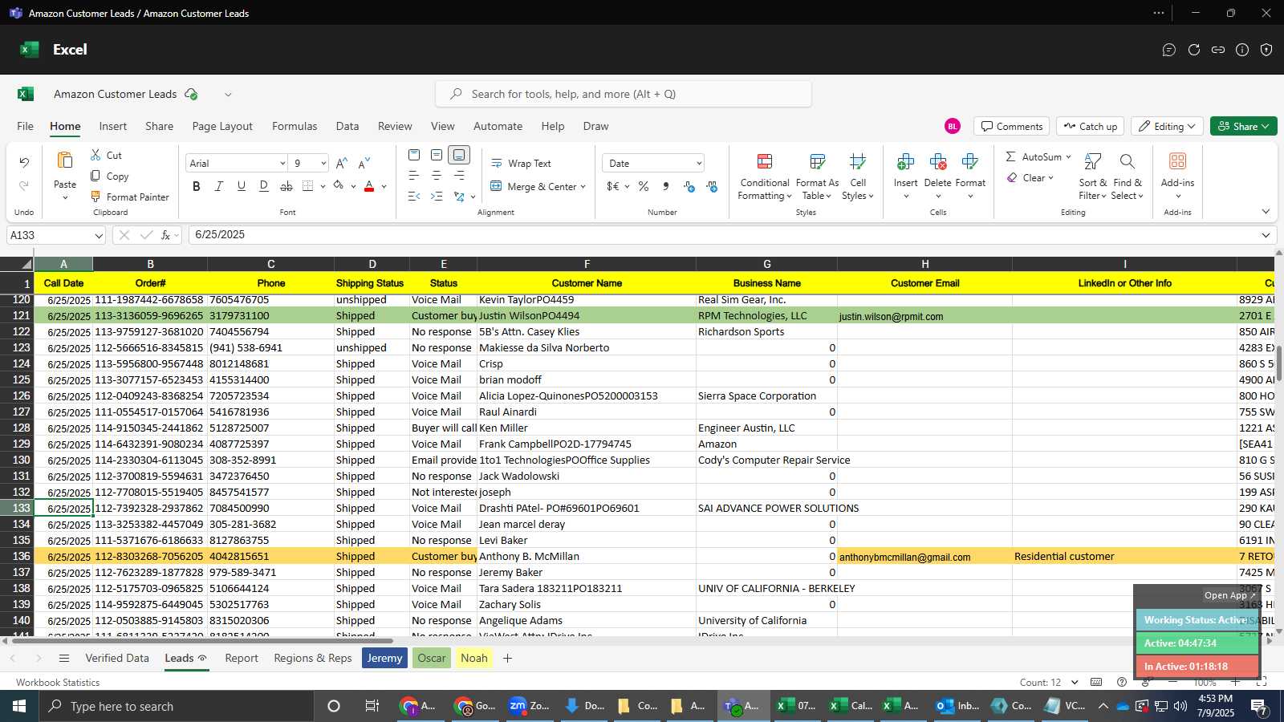Open the Insert ribbon tab
Viewport: 1284px width, 722px height.
(x=113, y=126)
